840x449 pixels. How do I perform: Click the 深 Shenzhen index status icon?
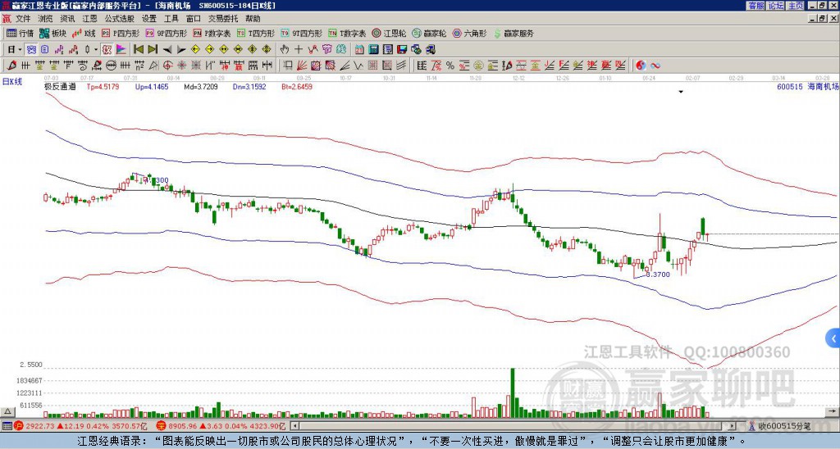(162, 426)
